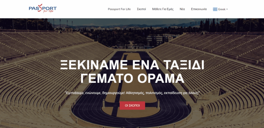Viewport: 264px width, 128px height.
Task: Open the Greek language dropdown arrow
Action: (x=227, y=9)
